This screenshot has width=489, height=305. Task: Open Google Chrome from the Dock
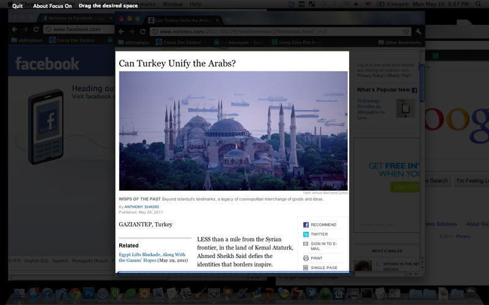(x=75, y=293)
